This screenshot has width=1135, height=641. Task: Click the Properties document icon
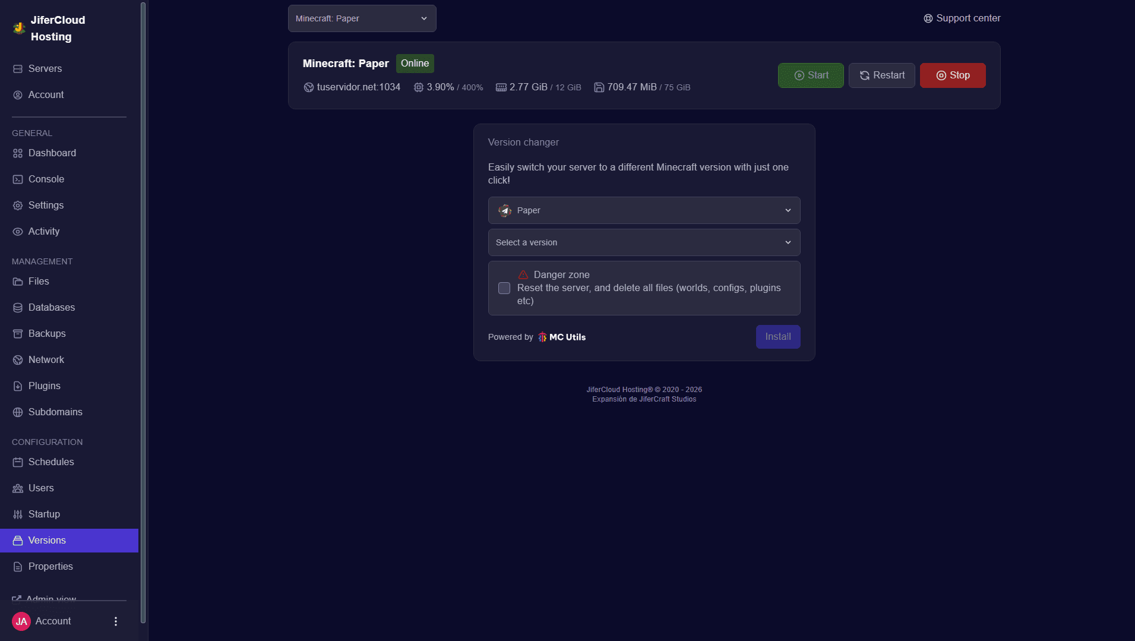18,567
